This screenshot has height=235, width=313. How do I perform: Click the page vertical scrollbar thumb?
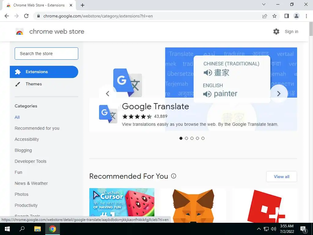(311, 29)
